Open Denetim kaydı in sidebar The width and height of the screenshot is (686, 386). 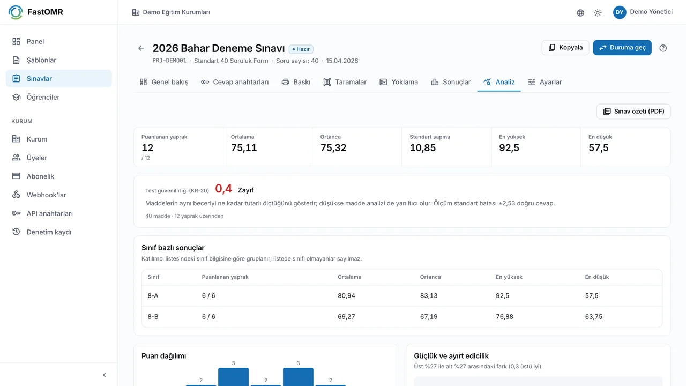click(59, 232)
